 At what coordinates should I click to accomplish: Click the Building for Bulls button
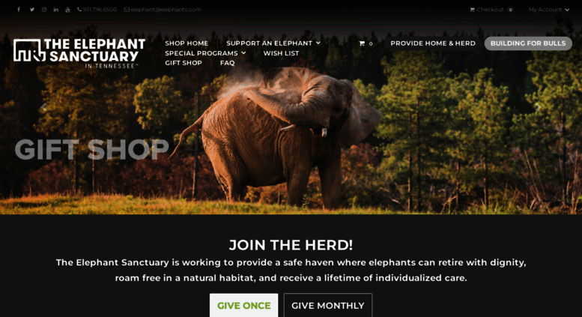528,43
